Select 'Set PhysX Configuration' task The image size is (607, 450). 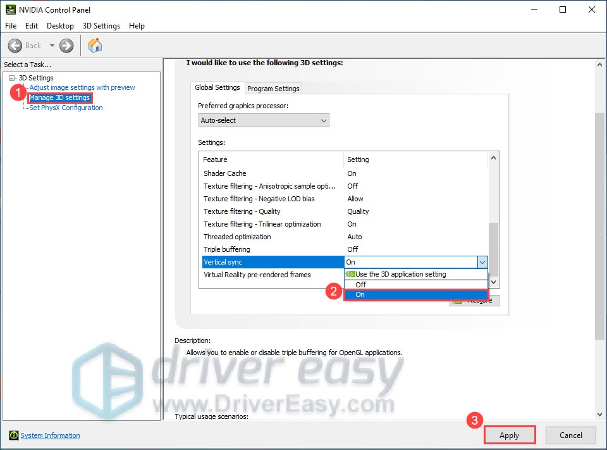(66, 108)
